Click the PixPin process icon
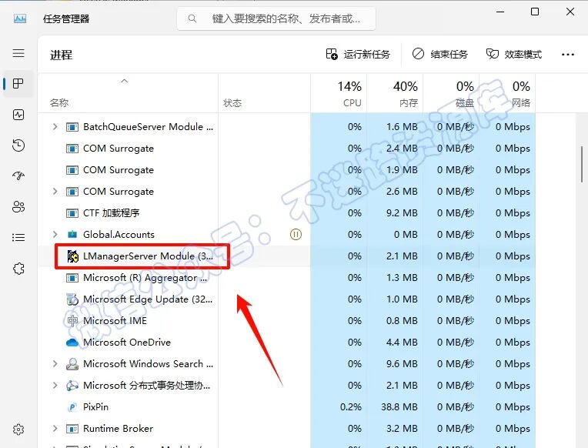Image resolution: width=588 pixels, height=448 pixels. coord(72,407)
